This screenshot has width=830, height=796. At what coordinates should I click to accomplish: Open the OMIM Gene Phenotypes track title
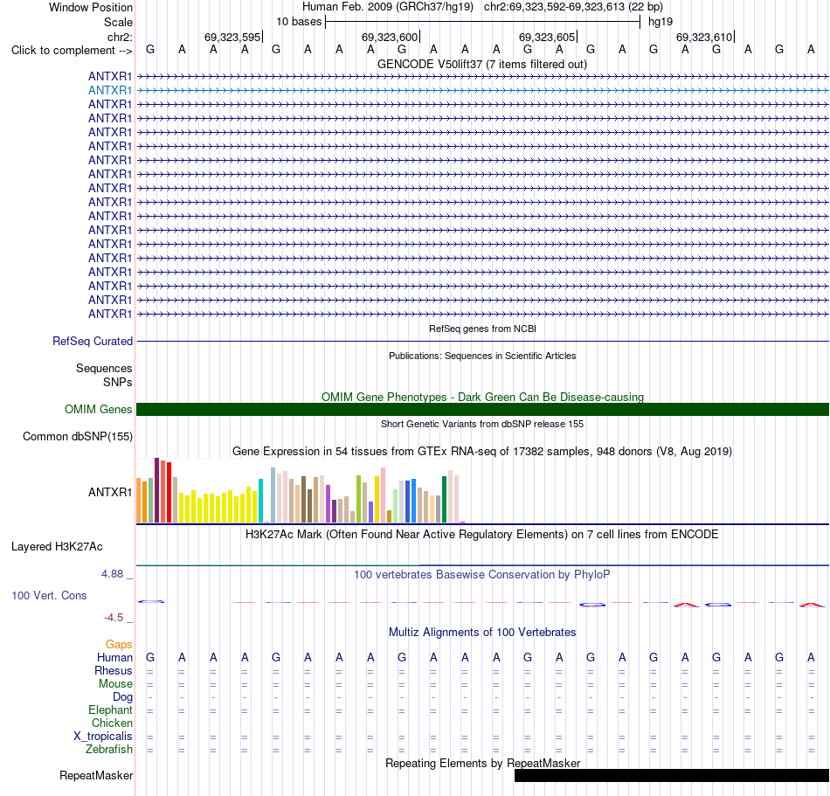click(x=482, y=397)
